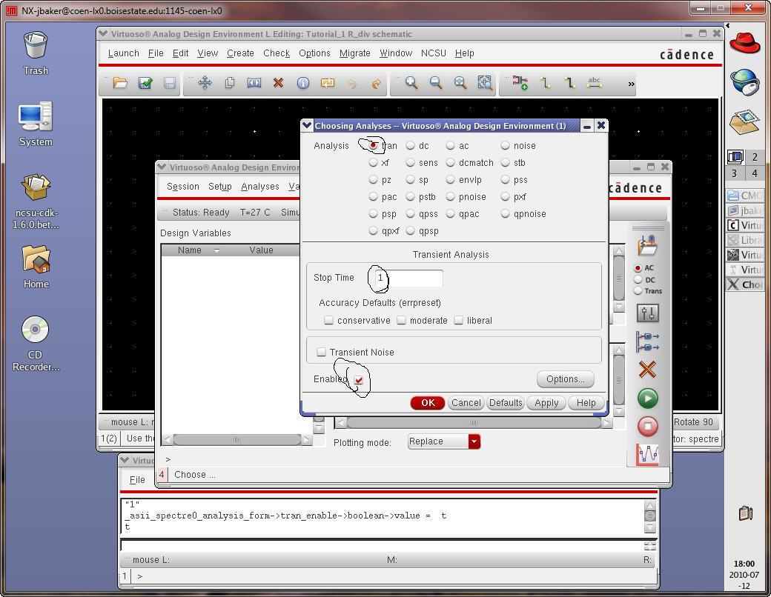Check the conservative accuracy checkbox
Screen dimensions: 771x597
click(x=328, y=321)
